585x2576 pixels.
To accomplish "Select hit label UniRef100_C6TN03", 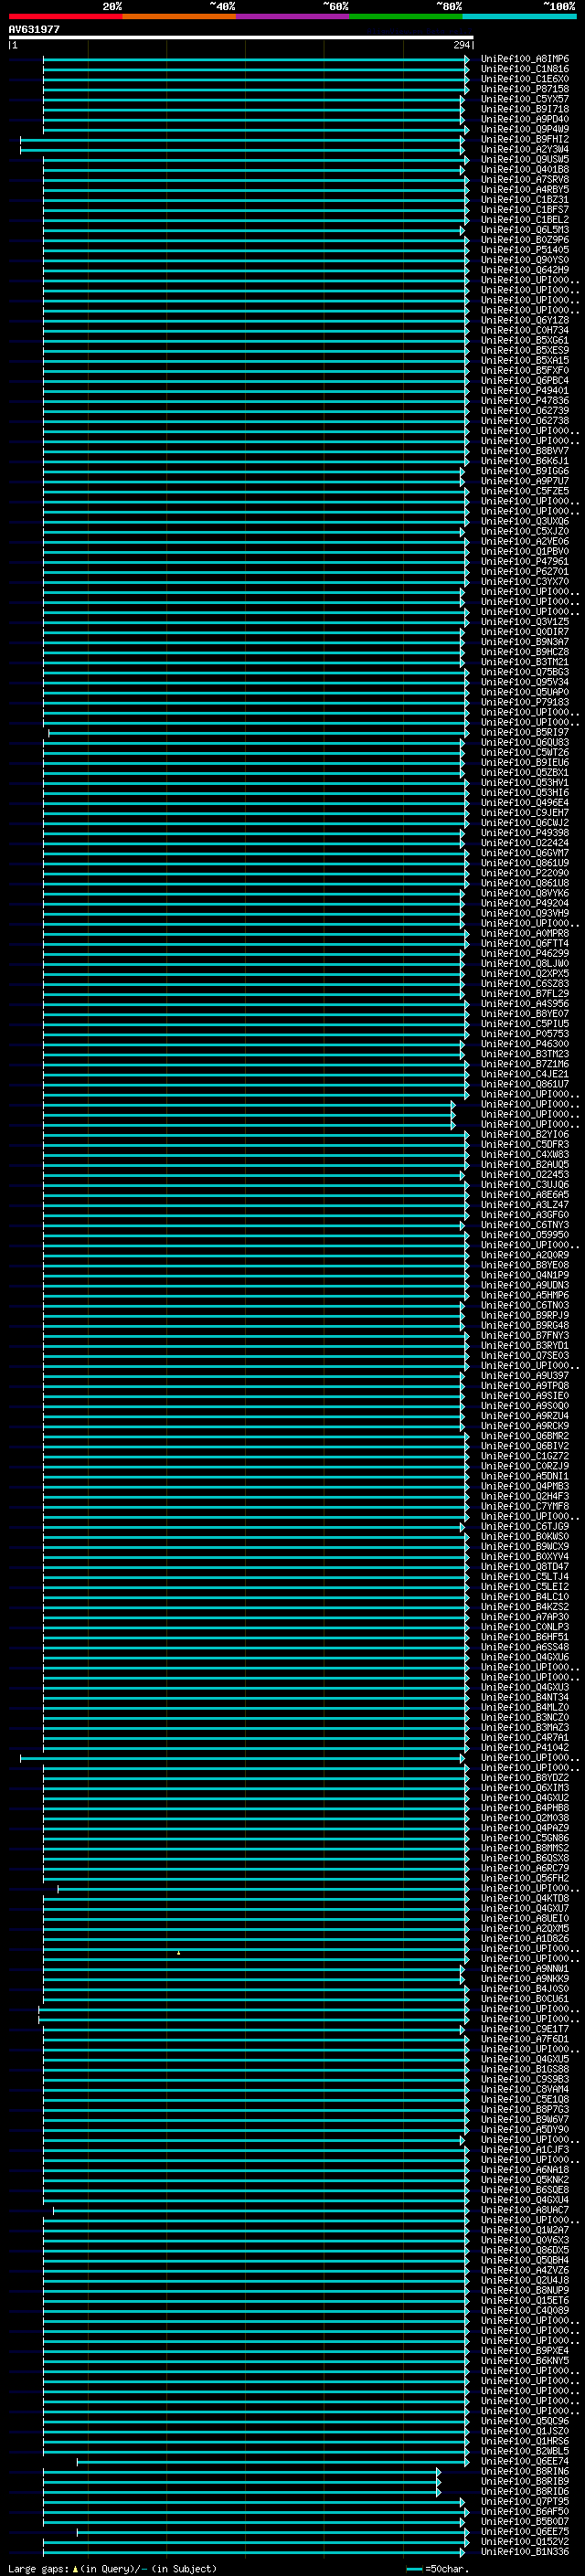I will pos(524,1305).
